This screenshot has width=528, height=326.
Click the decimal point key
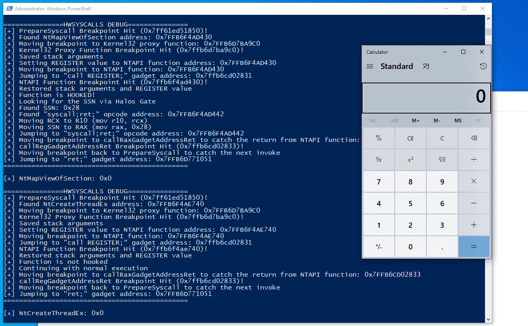tap(442, 247)
